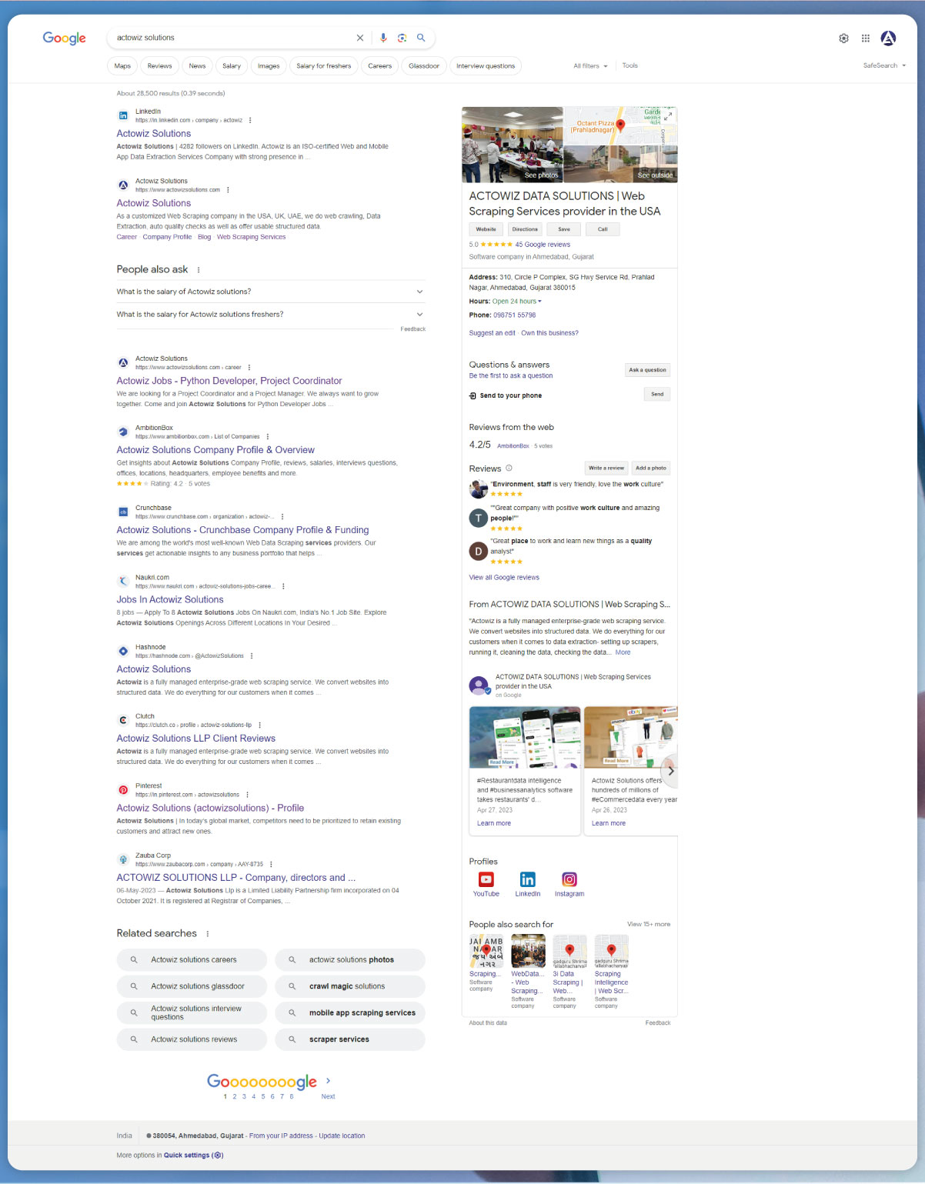This screenshot has width=925, height=1184.
Task: Open three-dot menu beside Clutch result URL
Action: point(259,725)
